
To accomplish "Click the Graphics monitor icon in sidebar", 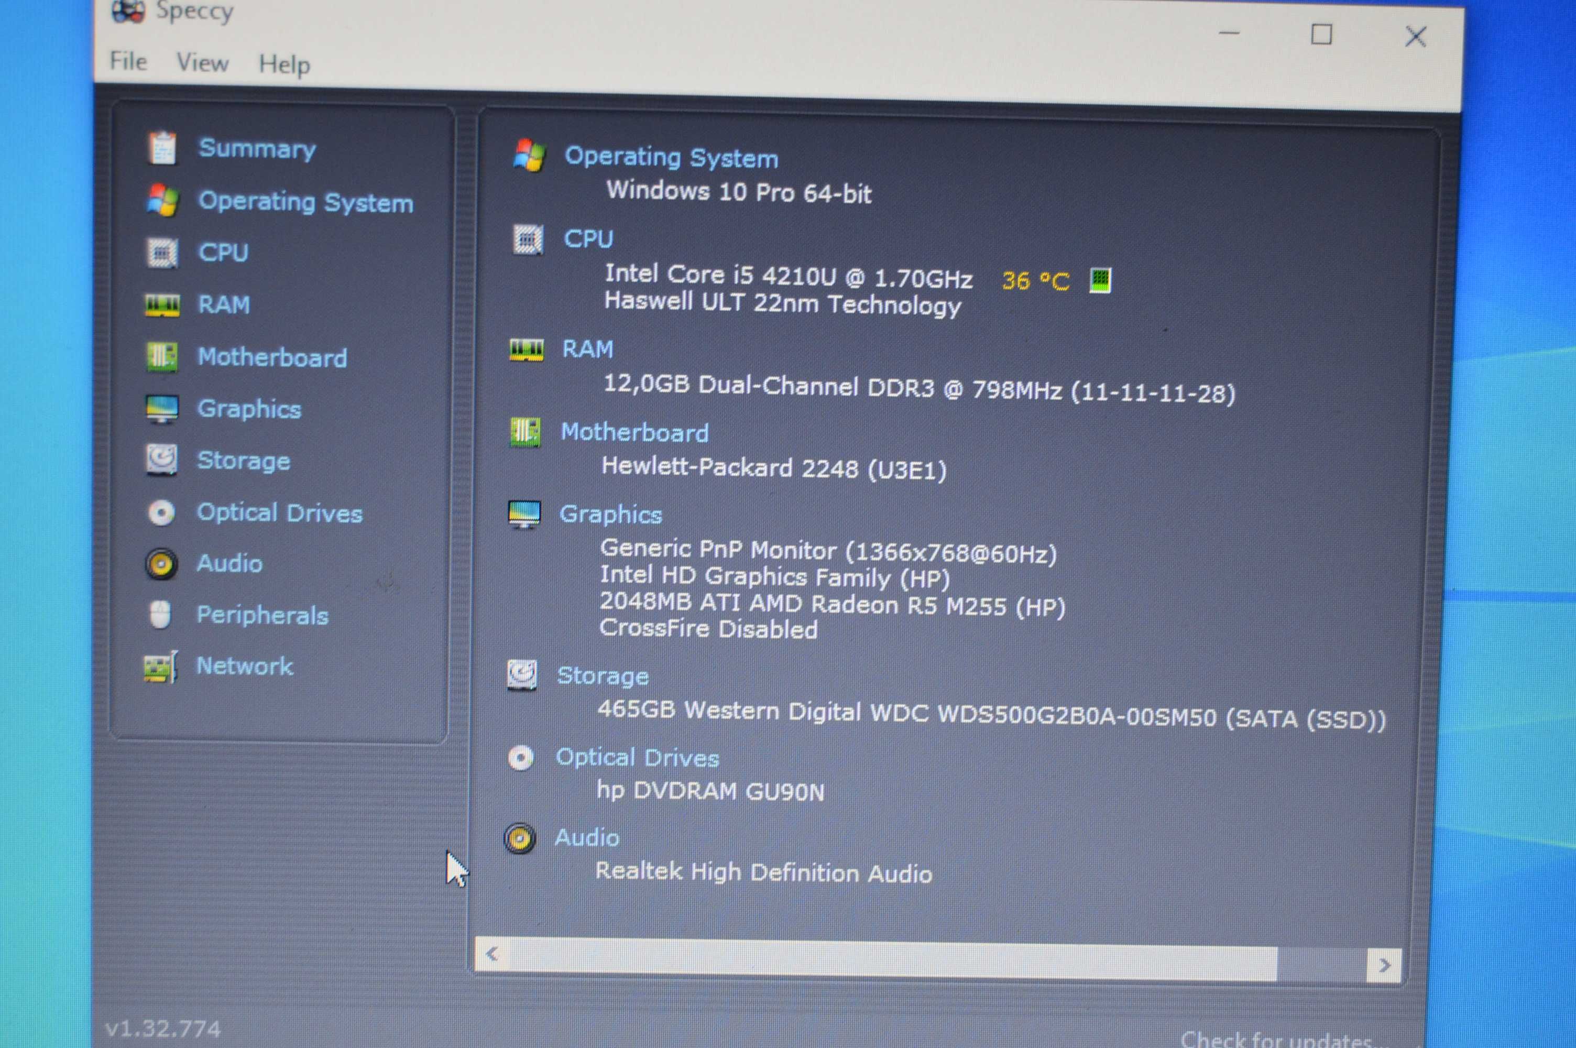I will coord(162,409).
